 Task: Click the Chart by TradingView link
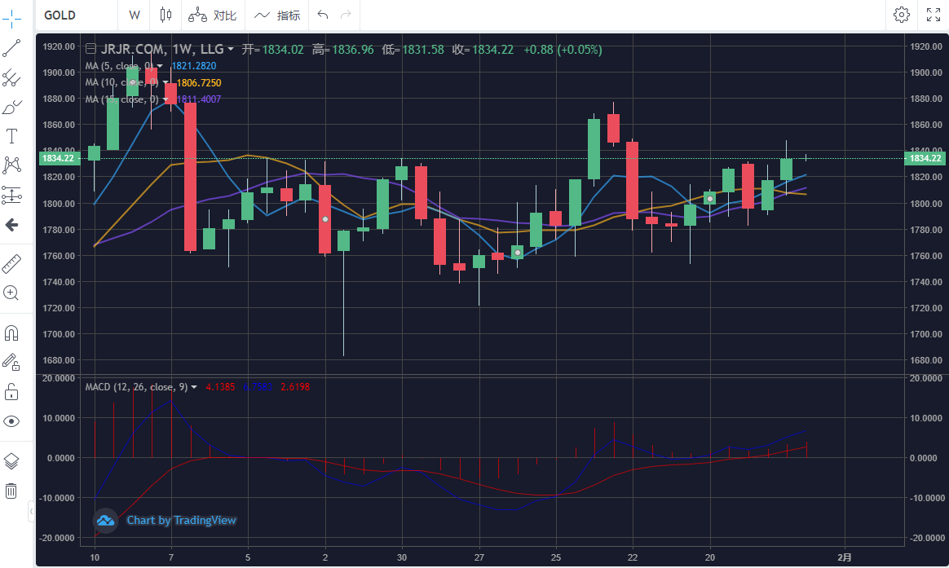[180, 520]
